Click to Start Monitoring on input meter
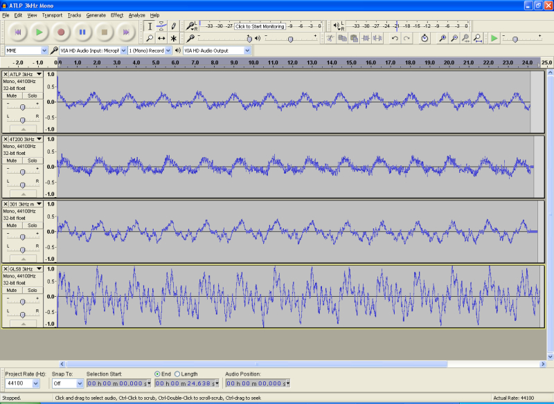The width and height of the screenshot is (554, 404). coord(260,26)
